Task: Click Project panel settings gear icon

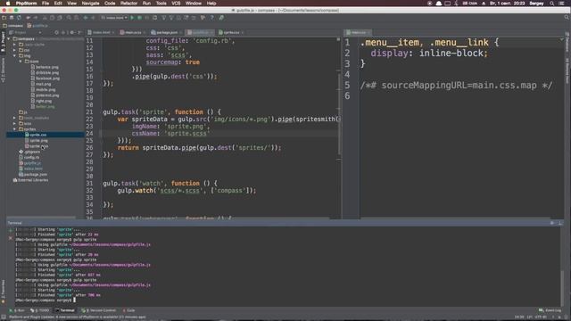Action: [71, 32]
